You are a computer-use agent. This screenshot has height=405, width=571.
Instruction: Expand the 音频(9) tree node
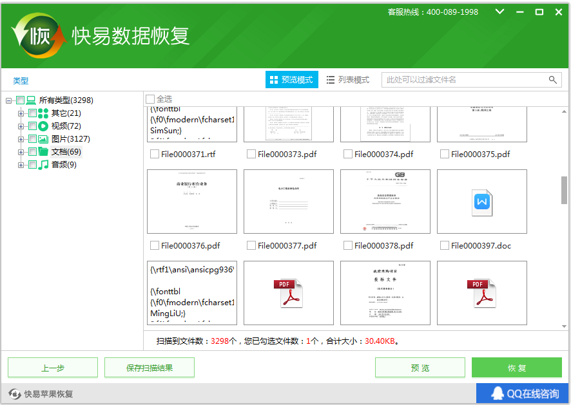21,165
